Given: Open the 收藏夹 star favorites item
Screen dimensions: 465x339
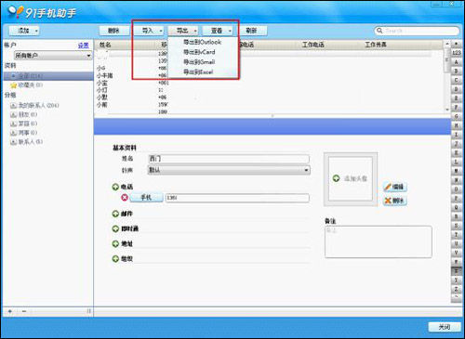Looking at the screenshot, I should (x=27, y=85).
